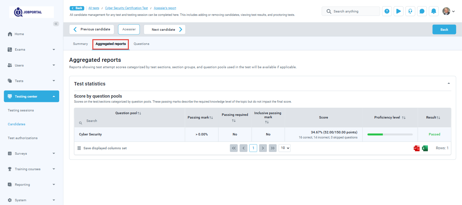
Task: Click the Next candidate button
Action: pos(165,29)
